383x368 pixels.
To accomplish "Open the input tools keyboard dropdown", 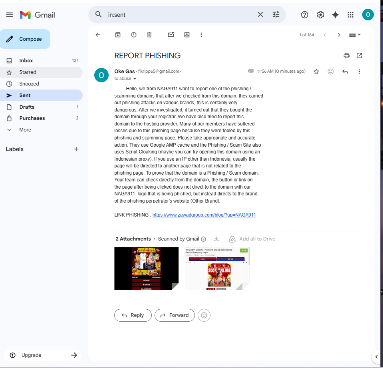I will pyautogui.click(x=355, y=35).
